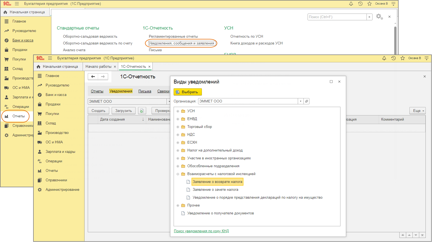Switch to the Начало работы tab

coord(98,67)
